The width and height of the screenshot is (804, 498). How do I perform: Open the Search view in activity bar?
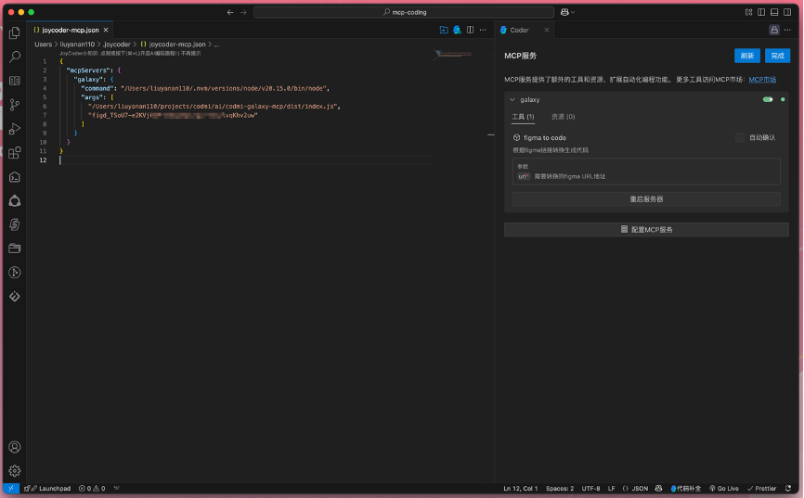click(14, 57)
